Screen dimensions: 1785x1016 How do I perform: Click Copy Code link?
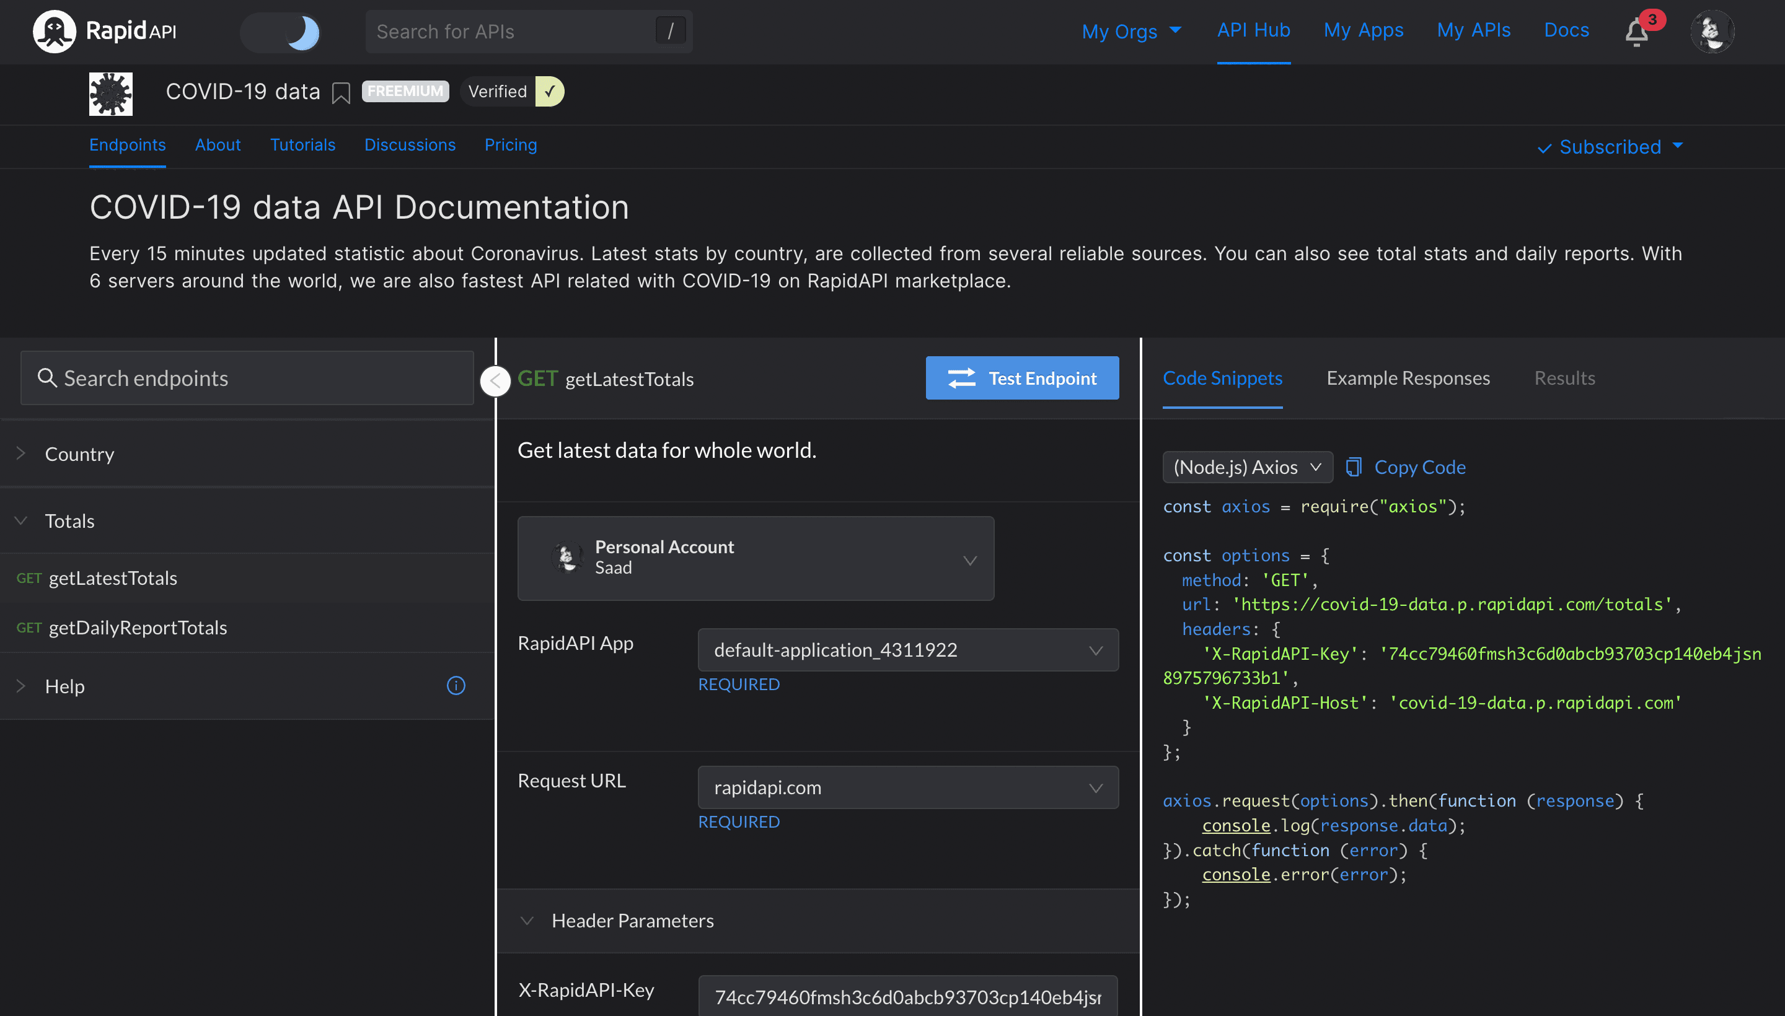click(1407, 468)
